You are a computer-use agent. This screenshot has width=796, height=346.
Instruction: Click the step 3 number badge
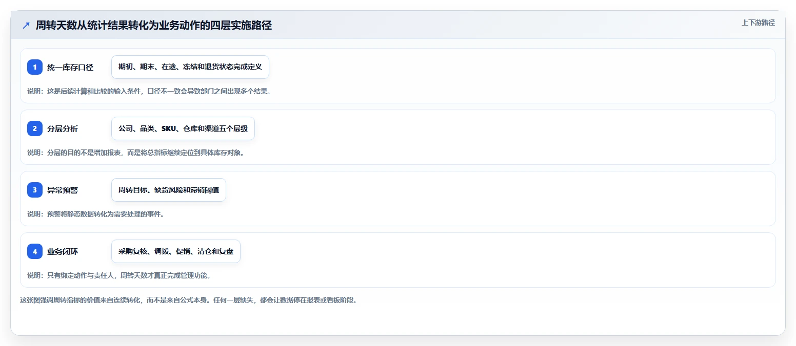[35, 190]
